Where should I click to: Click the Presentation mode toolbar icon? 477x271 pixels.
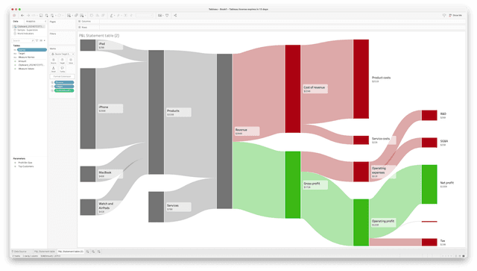click(167, 15)
